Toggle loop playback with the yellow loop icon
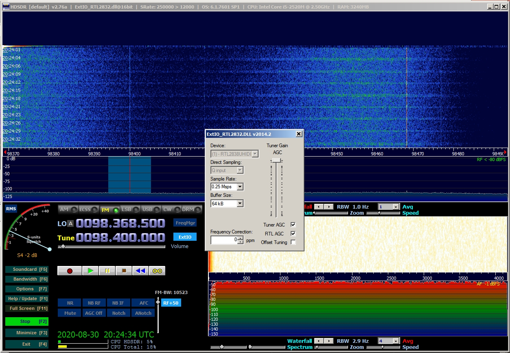This screenshot has width=510, height=353. (x=157, y=271)
